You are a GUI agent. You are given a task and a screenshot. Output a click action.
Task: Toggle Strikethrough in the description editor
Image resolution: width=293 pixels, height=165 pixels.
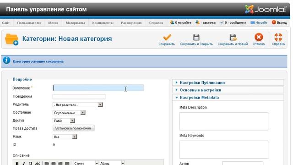click(x=38, y=164)
